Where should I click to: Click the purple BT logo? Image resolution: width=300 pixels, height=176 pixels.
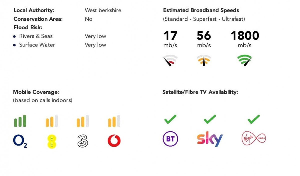pos(170,139)
